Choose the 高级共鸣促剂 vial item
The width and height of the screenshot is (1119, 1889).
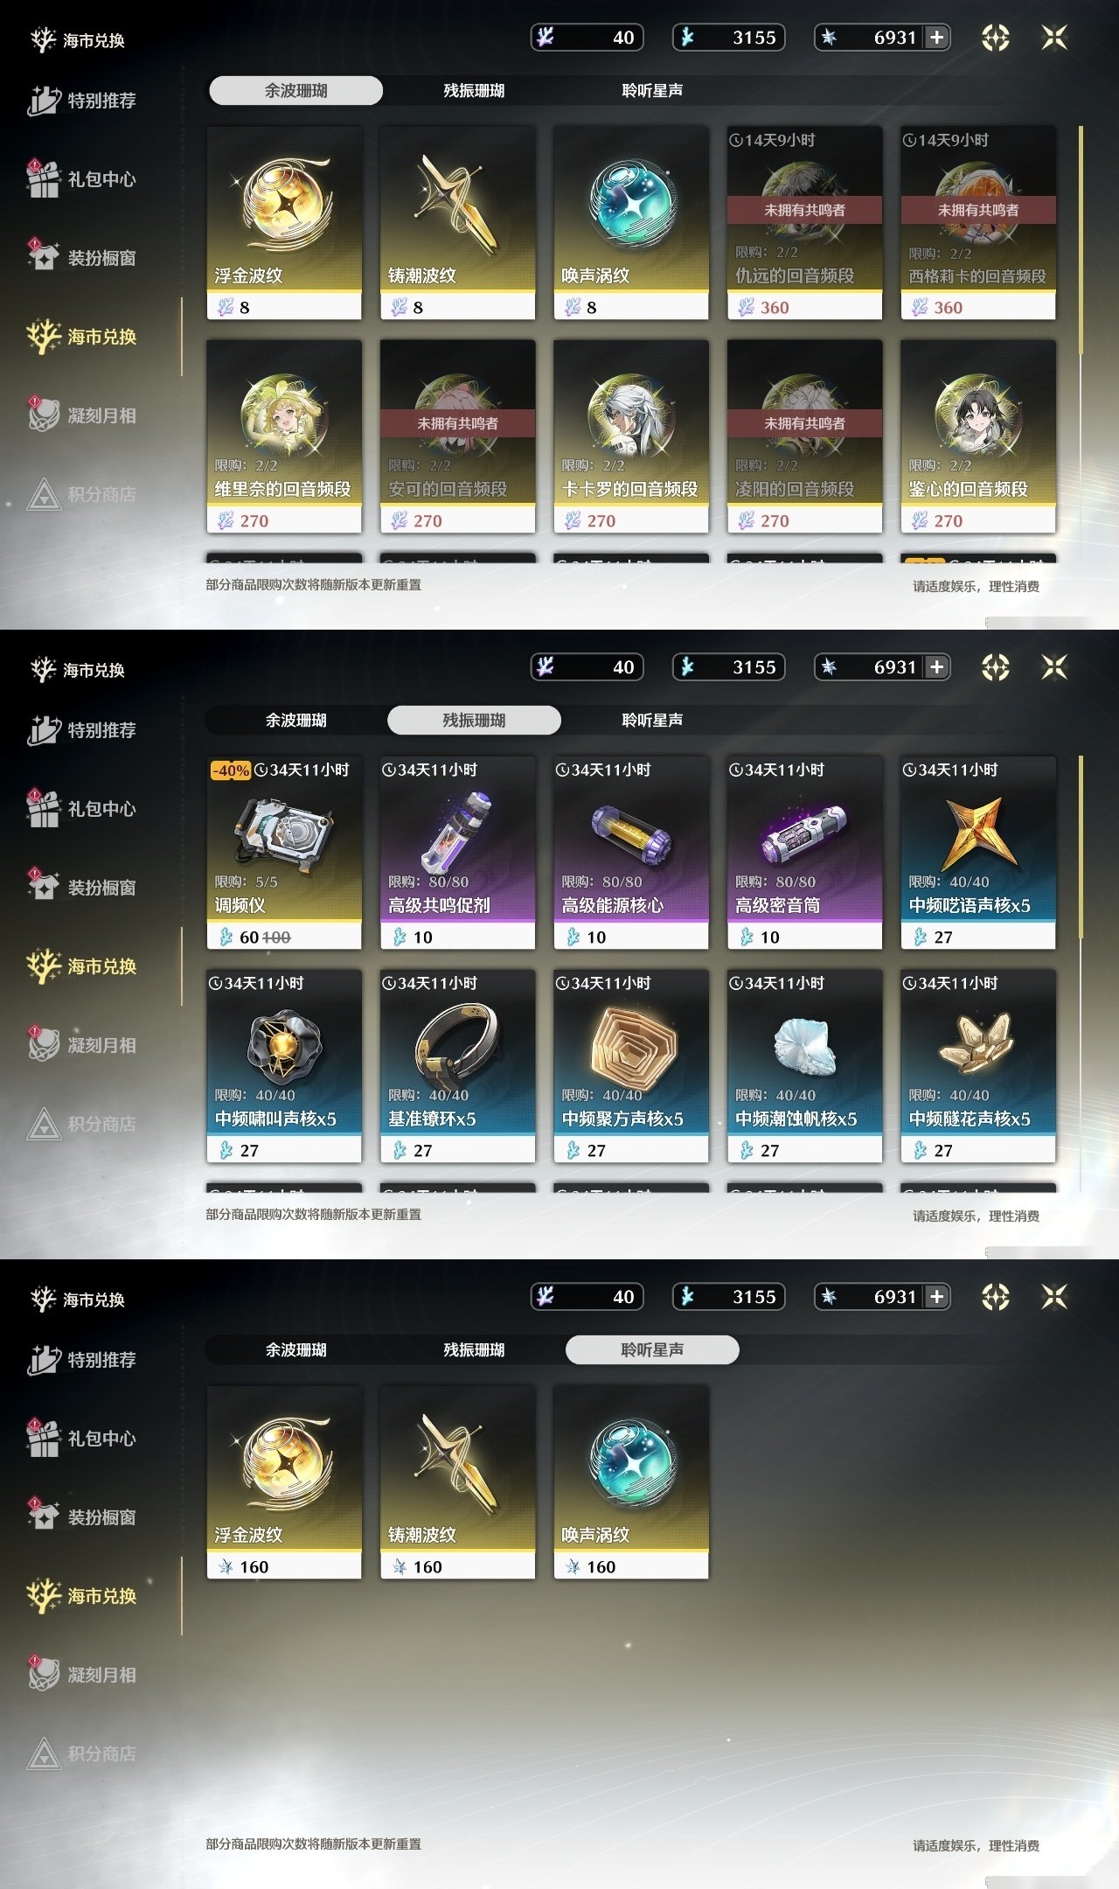pos(457,854)
